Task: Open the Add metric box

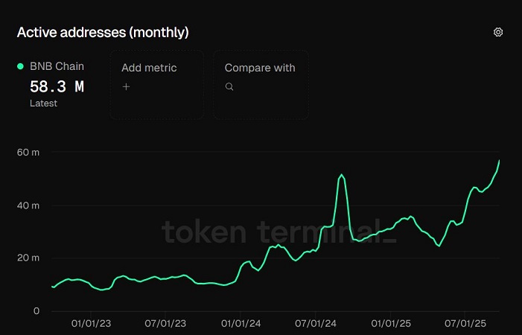Action: (x=156, y=84)
